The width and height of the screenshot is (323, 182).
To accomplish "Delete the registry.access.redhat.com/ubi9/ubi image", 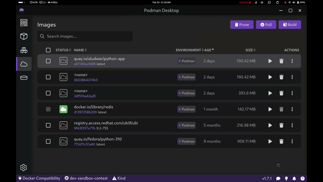I will (281, 125).
